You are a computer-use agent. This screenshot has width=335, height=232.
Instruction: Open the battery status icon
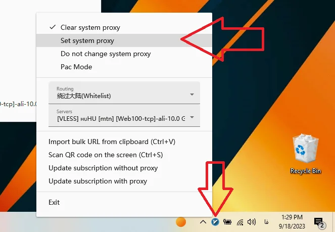227,222
